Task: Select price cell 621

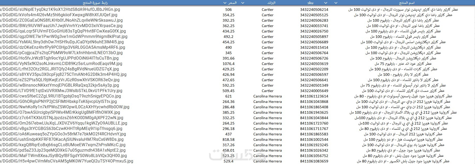Action: [228, 96]
